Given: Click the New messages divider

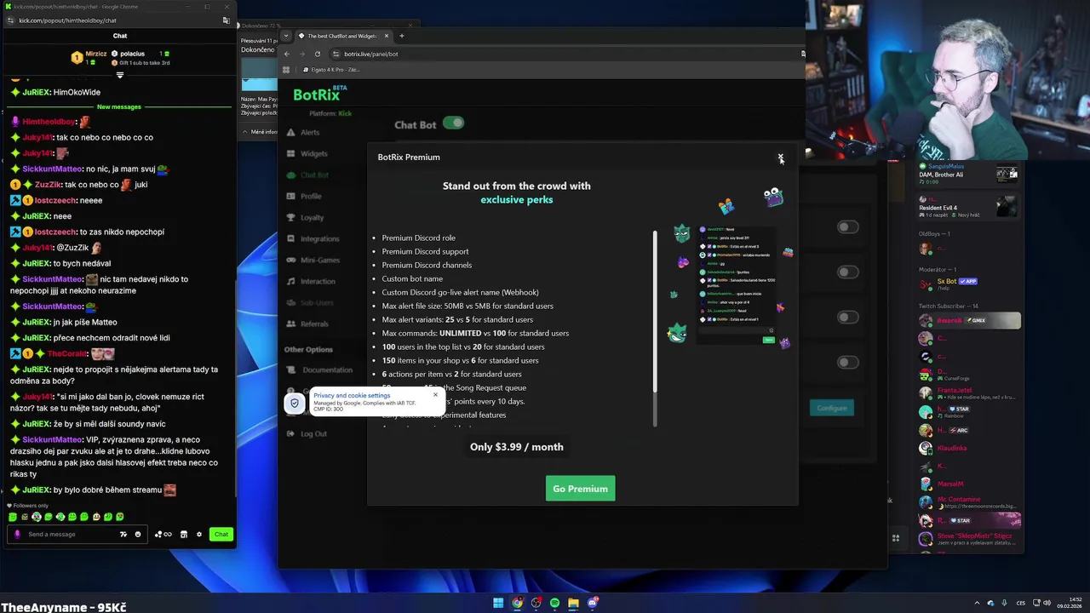Looking at the screenshot, I should pyautogui.click(x=119, y=106).
